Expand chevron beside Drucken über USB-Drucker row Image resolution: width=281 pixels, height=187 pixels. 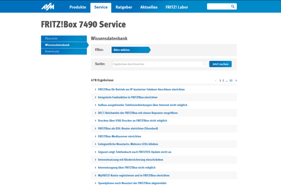click(x=95, y=121)
